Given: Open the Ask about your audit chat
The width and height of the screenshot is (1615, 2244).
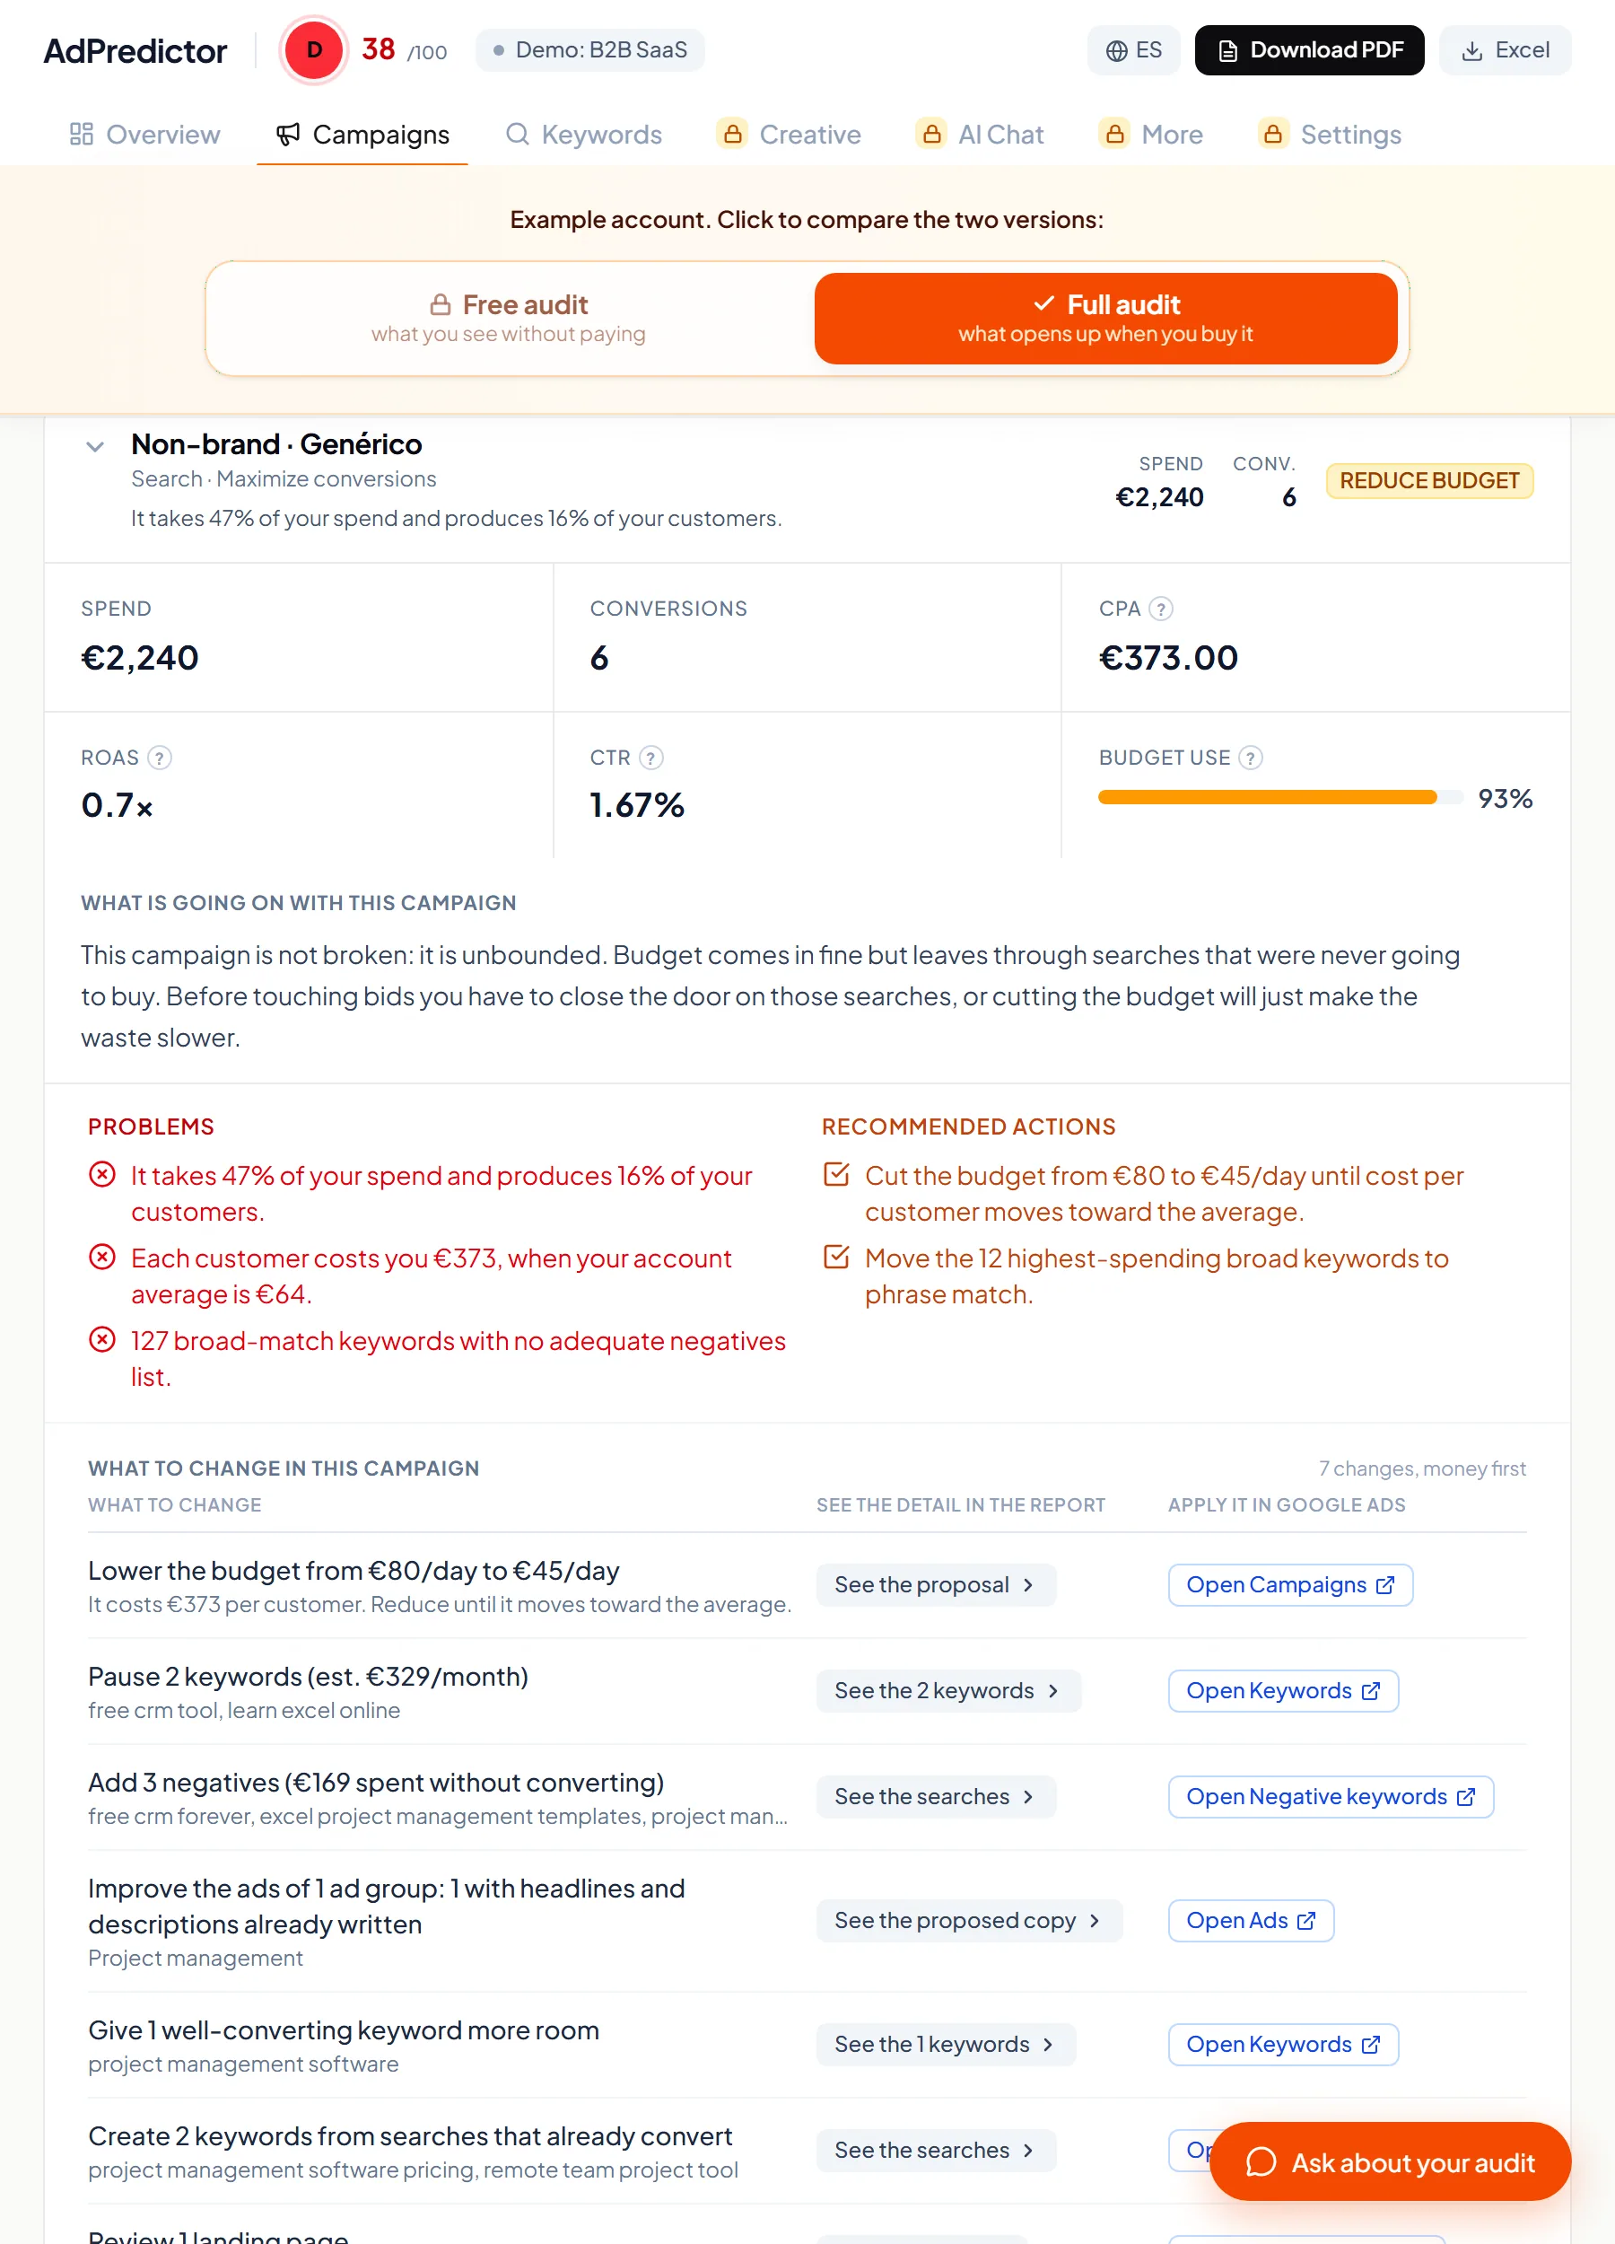Looking at the screenshot, I should coord(1390,2162).
